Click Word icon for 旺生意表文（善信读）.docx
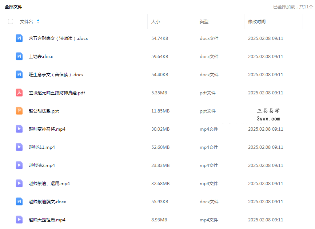315x229 pixels. click(19, 74)
